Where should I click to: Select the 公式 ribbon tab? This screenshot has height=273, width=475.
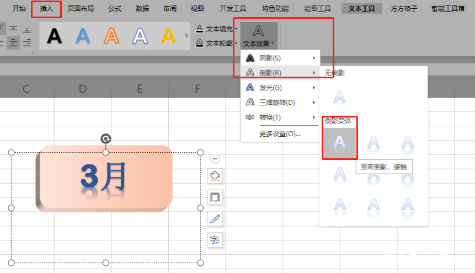115,8
